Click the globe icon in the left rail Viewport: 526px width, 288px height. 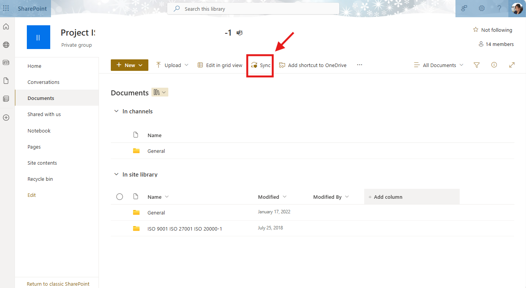coord(6,45)
